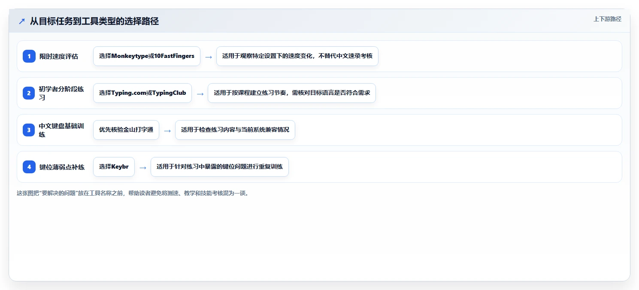The height and width of the screenshot is (290, 639).
Task: Click the 选择Monkeytype或10FastFingers box
Action: coord(147,56)
